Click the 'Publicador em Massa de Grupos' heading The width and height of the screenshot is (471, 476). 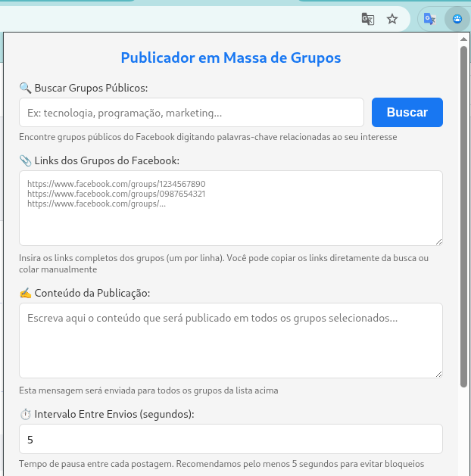coord(231,58)
